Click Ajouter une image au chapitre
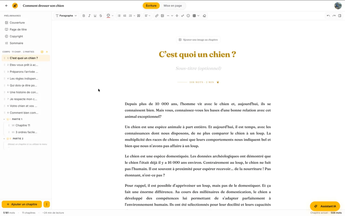 tap(198, 40)
